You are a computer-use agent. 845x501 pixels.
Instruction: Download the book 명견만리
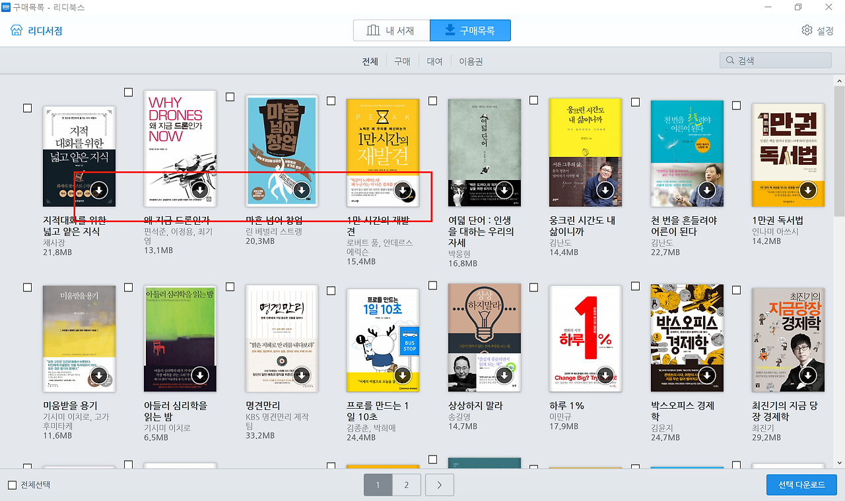302,376
